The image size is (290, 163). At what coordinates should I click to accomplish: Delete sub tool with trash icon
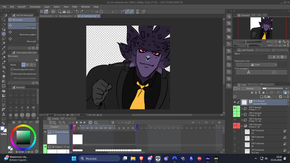[x=37, y=48]
